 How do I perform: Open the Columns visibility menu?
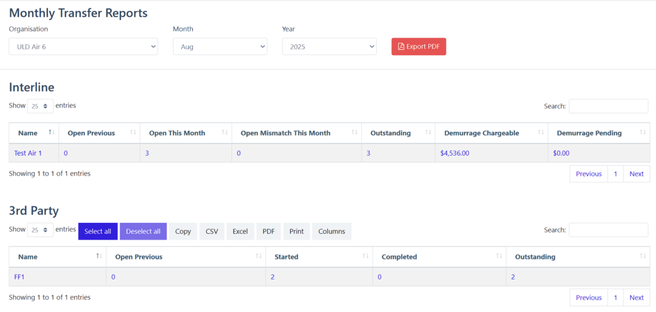[331, 231]
